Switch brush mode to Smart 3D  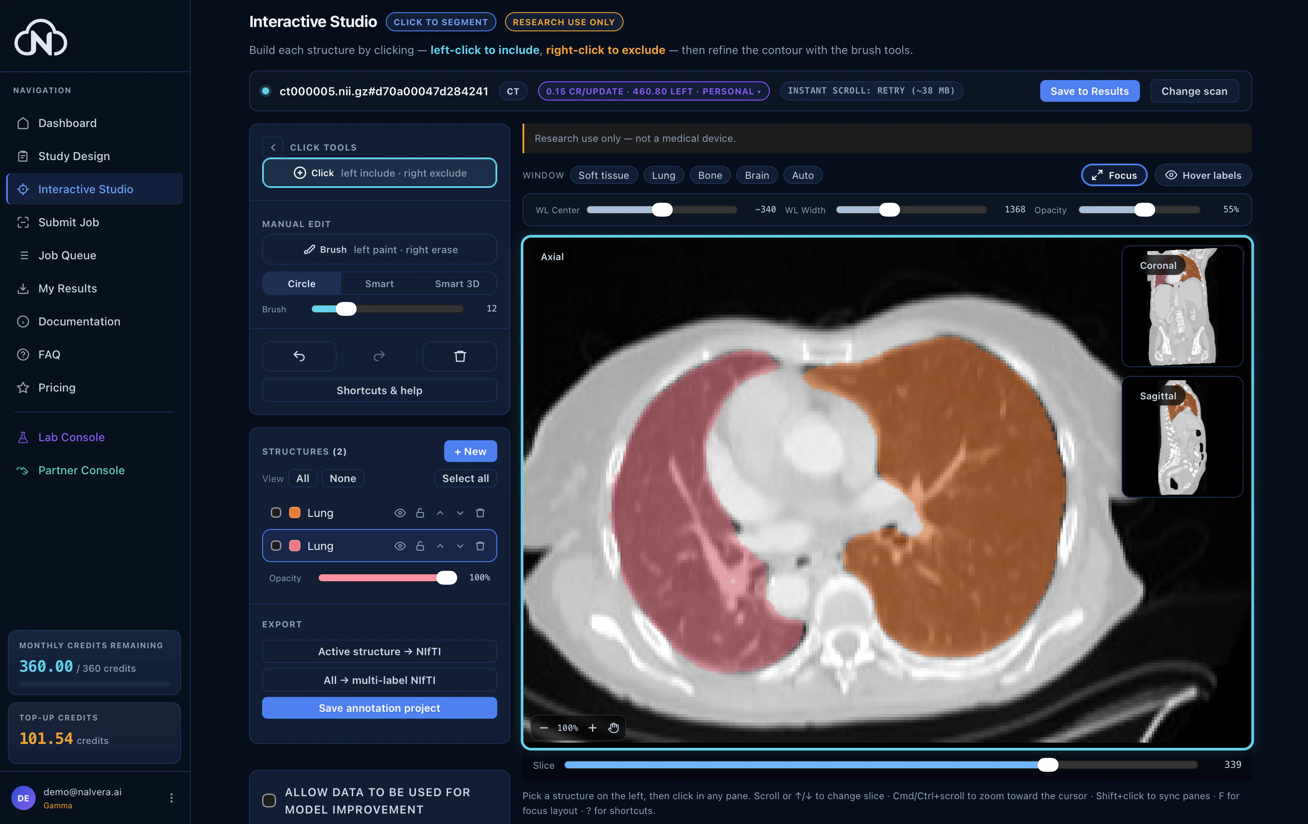pyautogui.click(x=457, y=283)
